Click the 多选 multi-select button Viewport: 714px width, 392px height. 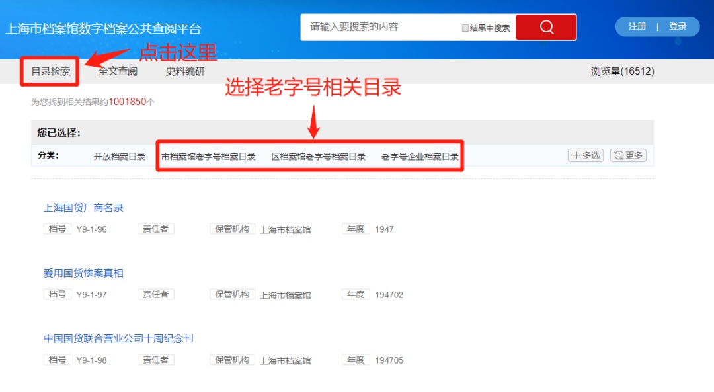(586, 155)
